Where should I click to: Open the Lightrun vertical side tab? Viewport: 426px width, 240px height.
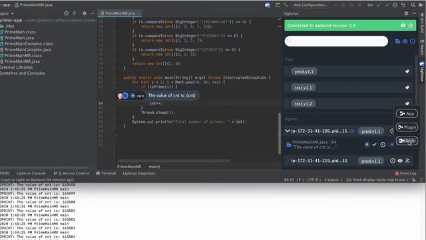(422, 71)
